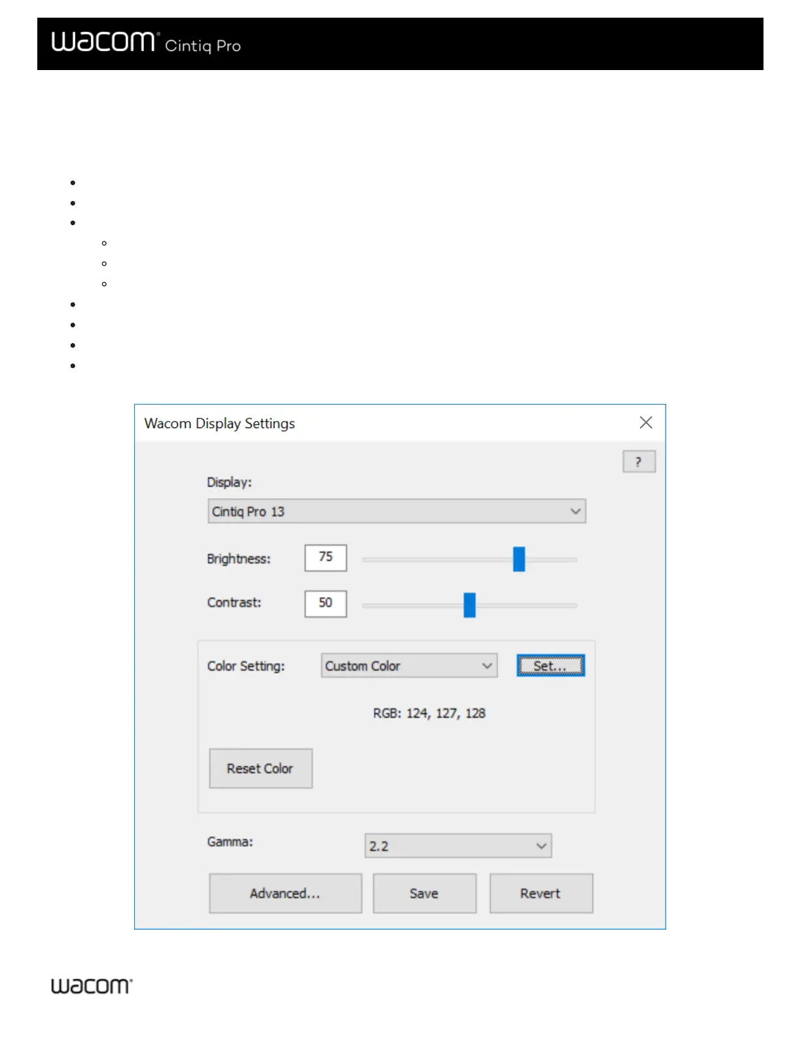Click the RGB: 124, 127, 128 text

click(429, 714)
